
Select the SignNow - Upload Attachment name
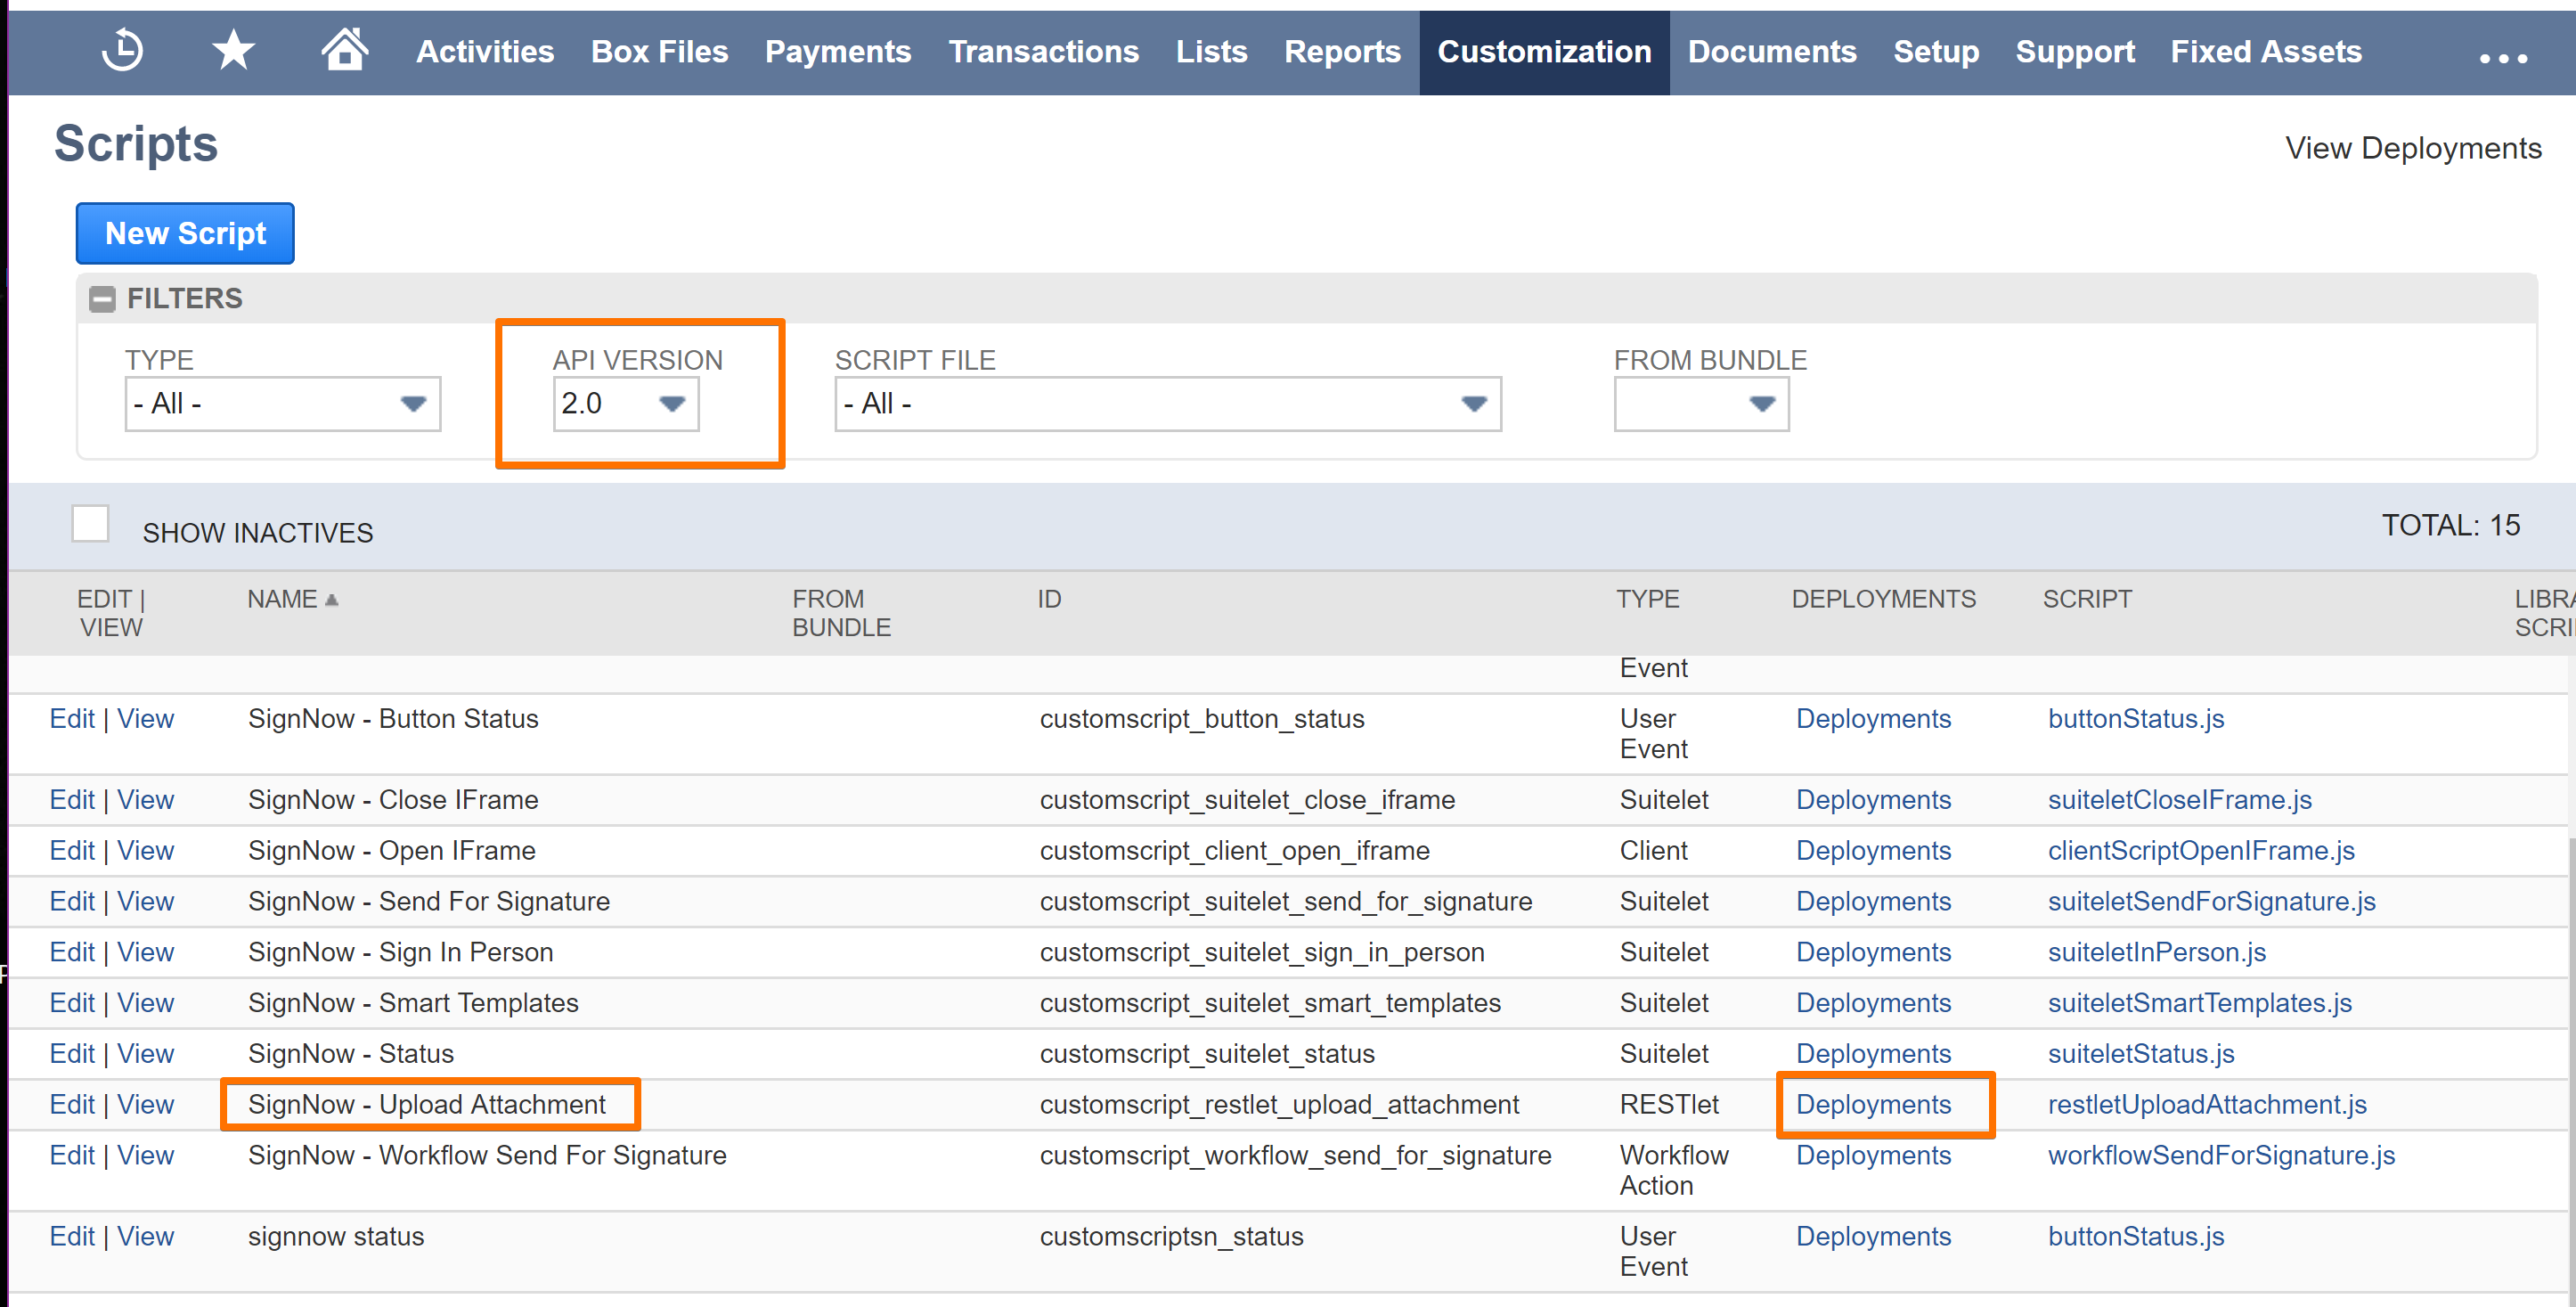click(427, 1105)
